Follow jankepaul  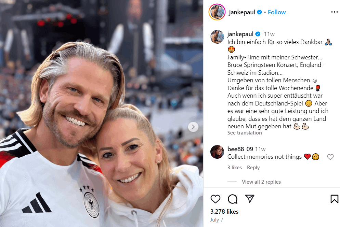click(x=277, y=12)
